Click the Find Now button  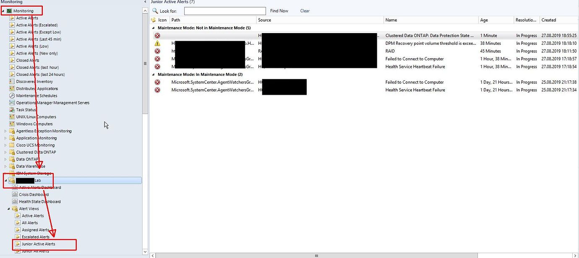279,11
